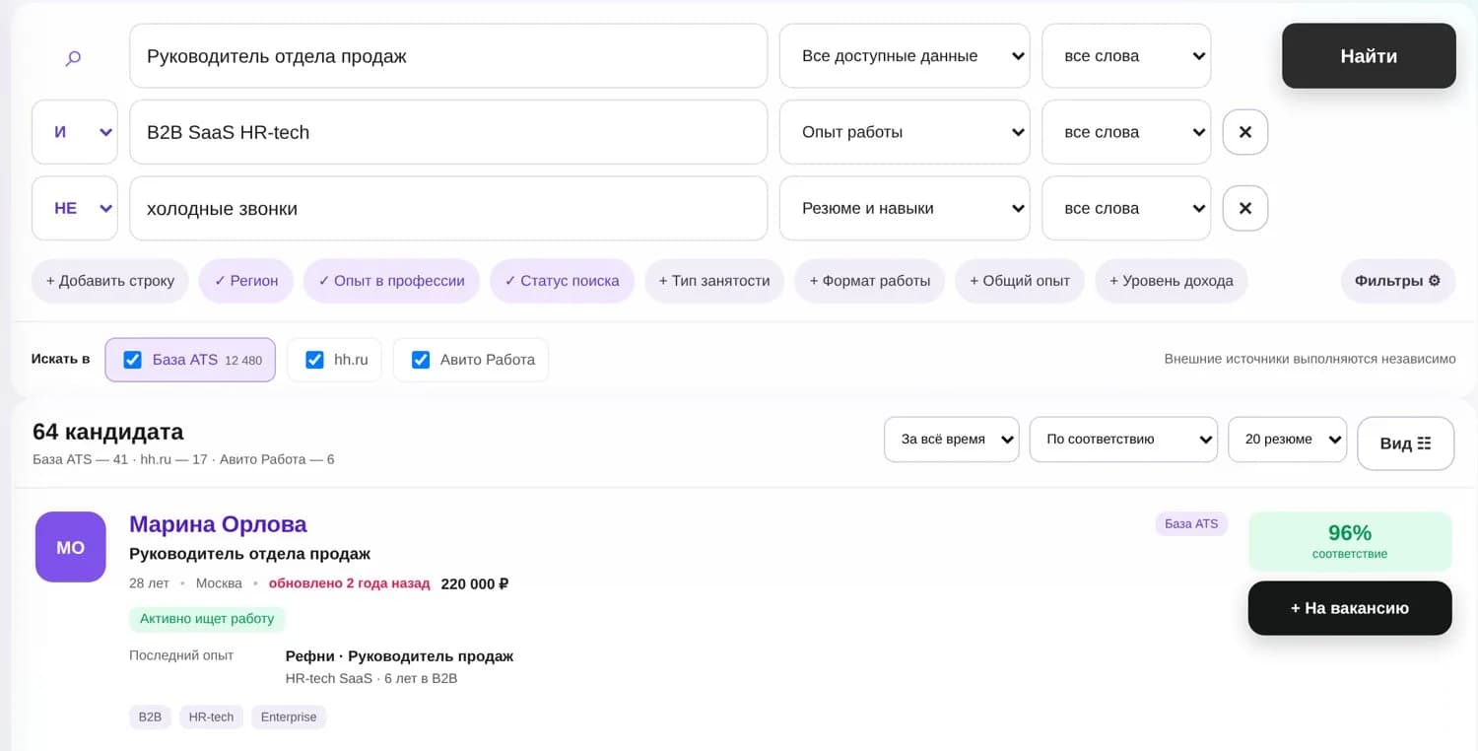Click the Enterprise skill tag
The image size is (1478, 751).
(x=289, y=717)
